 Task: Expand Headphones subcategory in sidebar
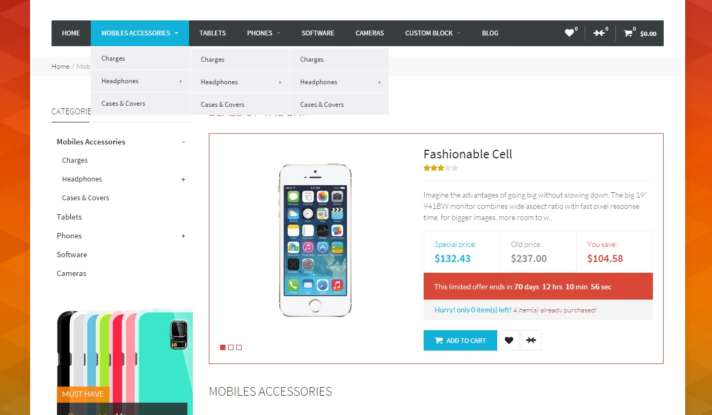tap(183, 179)
